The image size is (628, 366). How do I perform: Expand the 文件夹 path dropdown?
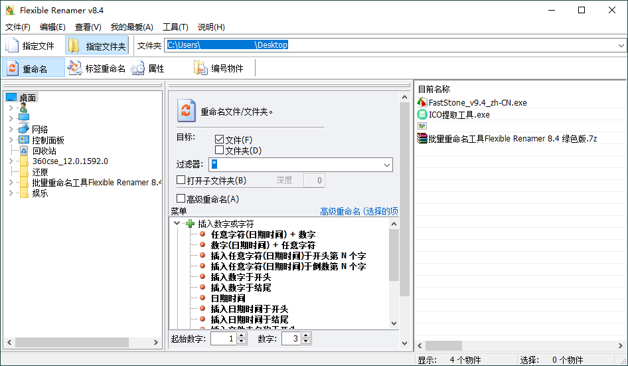pos(621,46)
